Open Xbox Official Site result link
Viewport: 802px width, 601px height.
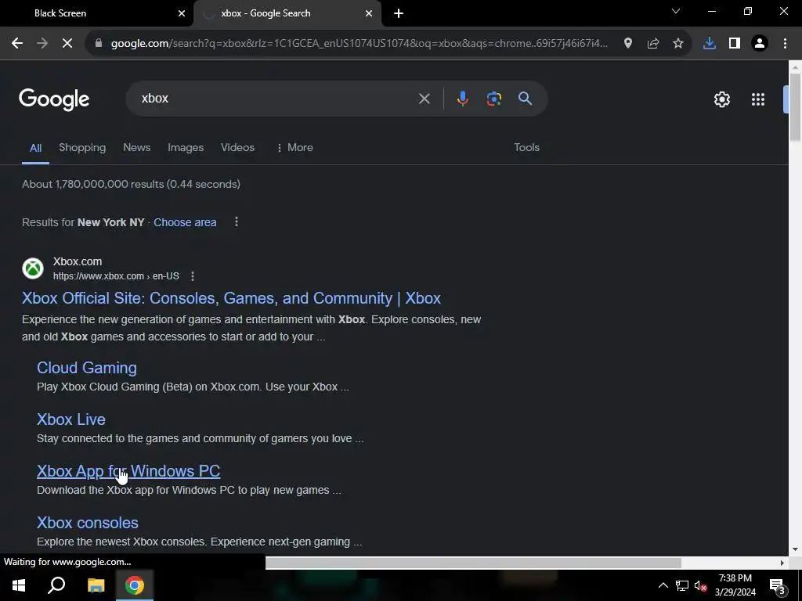[x=231, y=298]
